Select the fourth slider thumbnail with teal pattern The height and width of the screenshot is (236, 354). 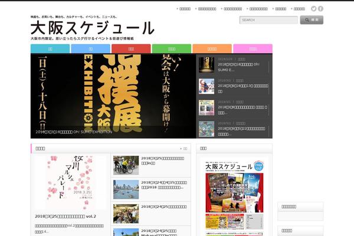click(x=206, y=129)
